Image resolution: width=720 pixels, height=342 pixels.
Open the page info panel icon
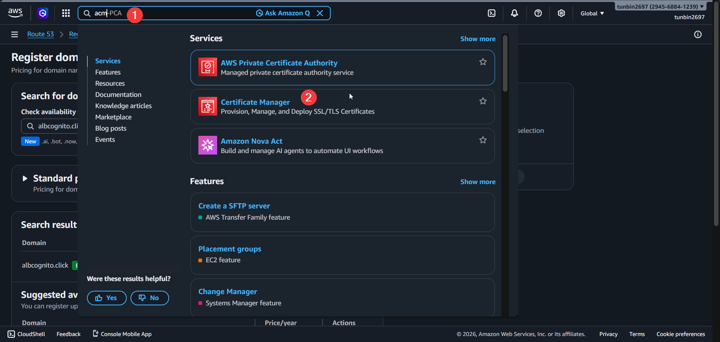click(698, 34)
